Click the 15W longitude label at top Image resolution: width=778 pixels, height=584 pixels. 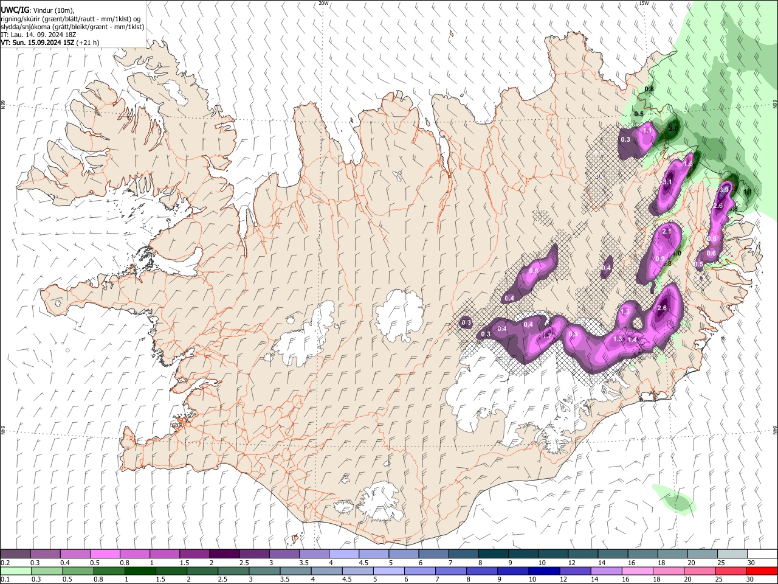point(644,3)
